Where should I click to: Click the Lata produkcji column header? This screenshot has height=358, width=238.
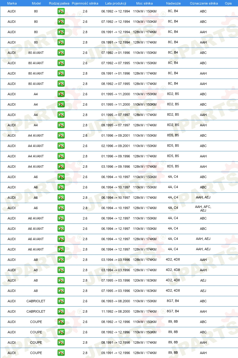point(116,3)
